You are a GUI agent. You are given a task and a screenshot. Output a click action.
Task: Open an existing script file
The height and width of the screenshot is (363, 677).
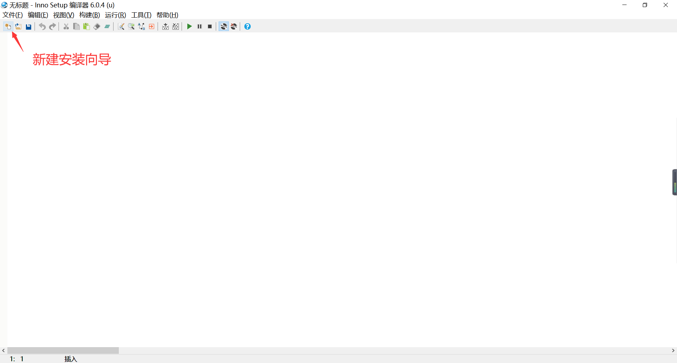[18, 26]
